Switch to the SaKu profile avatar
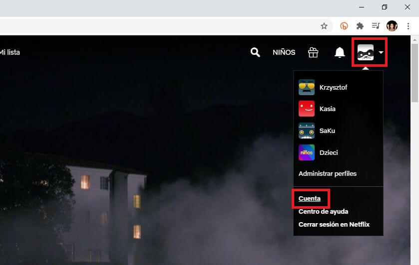The width and height of the screenshot is (419, 265). pyautogui.click(x=307, y=131)
